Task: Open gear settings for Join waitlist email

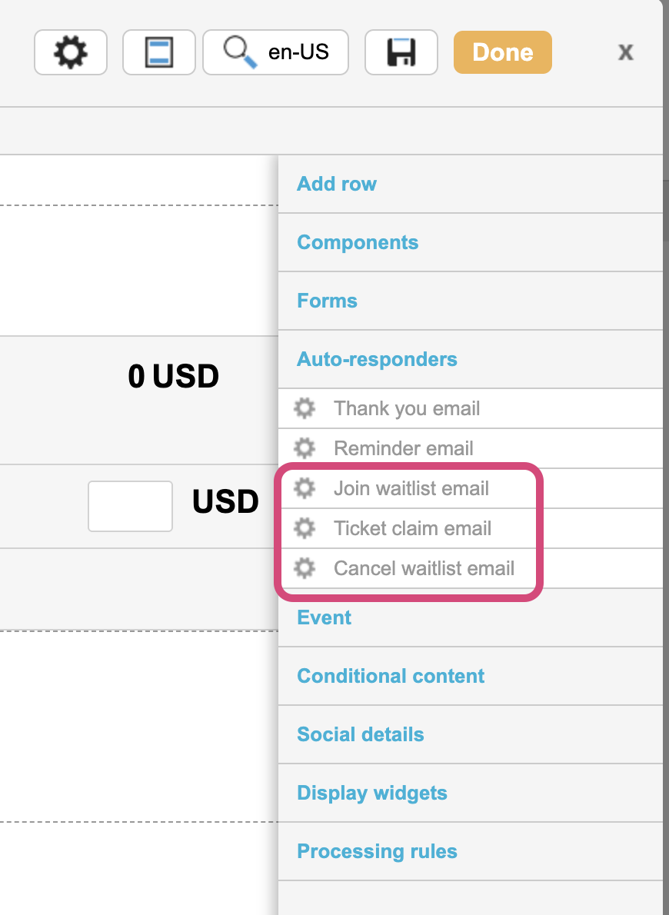Action: click(305, 488)
